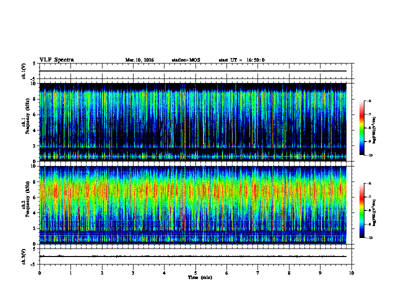The image size is (396, 306).
Task: Click the "station=MOS" header label
Action: (x=186, y=60)
